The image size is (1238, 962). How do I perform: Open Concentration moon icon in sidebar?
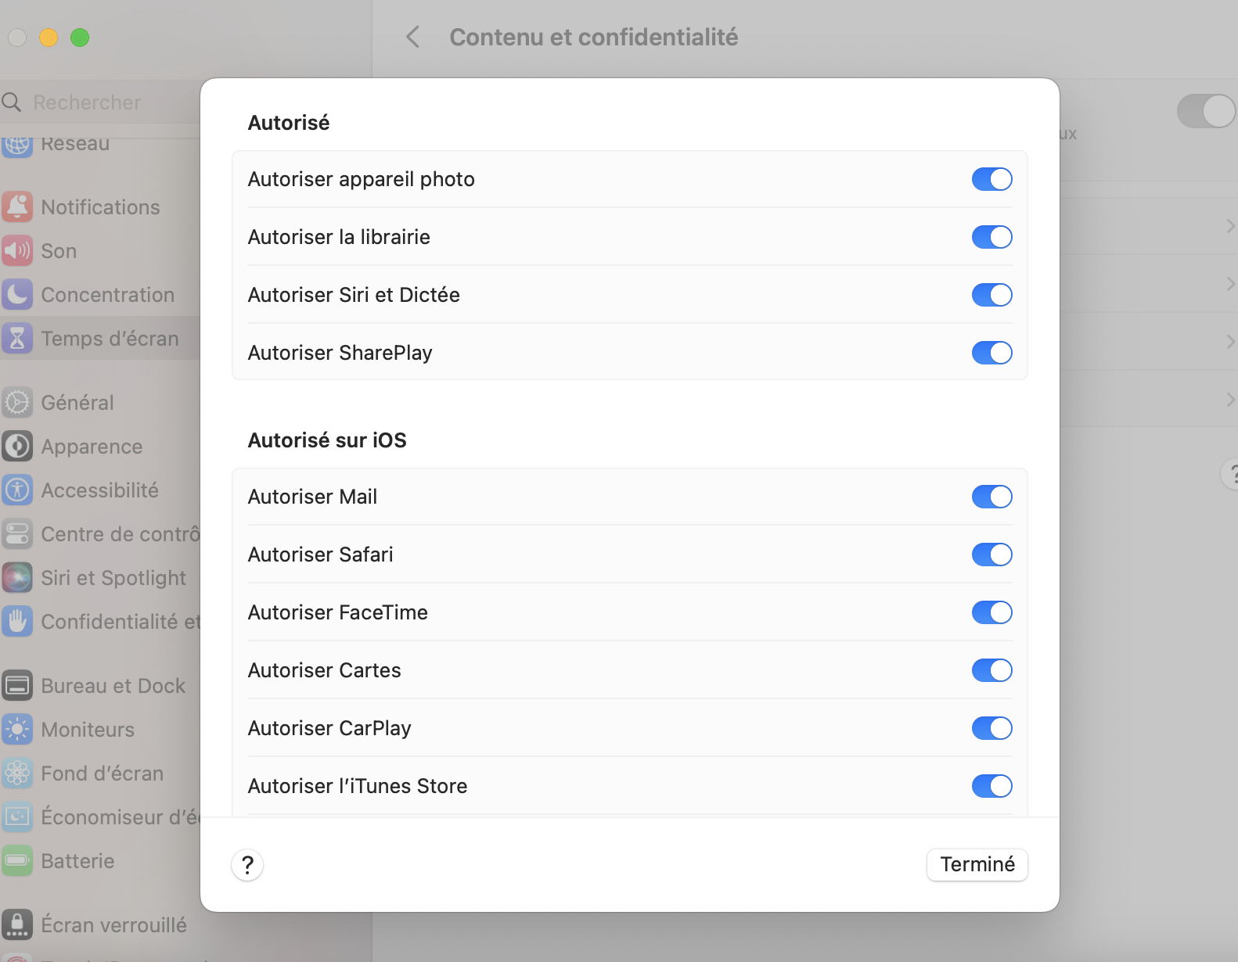17,294
